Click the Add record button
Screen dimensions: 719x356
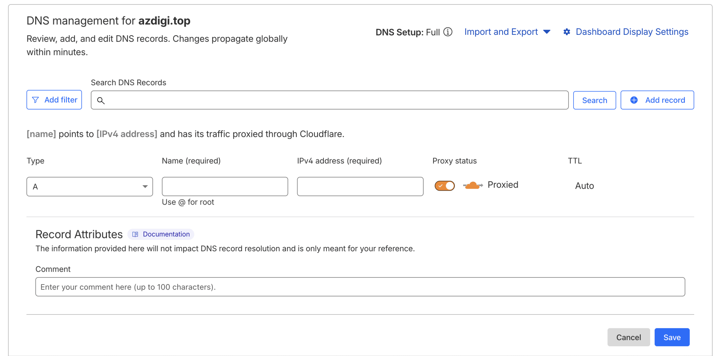(657, 100)
